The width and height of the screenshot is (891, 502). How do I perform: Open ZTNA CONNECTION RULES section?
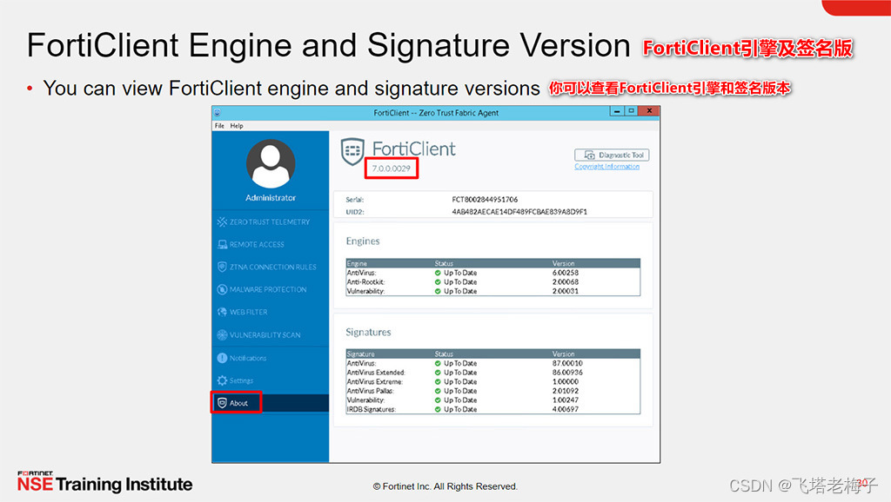point(272,268)
